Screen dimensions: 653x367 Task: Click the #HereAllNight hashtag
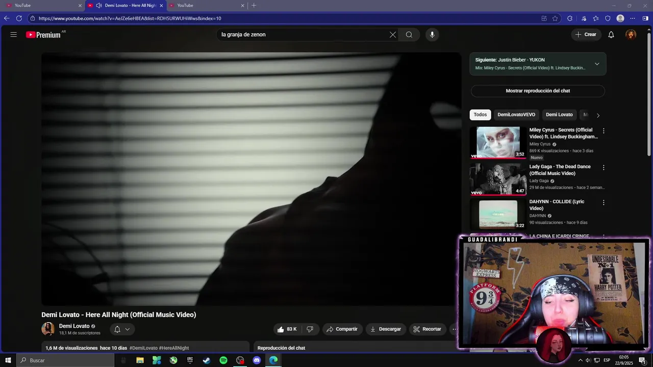[174, 348]
